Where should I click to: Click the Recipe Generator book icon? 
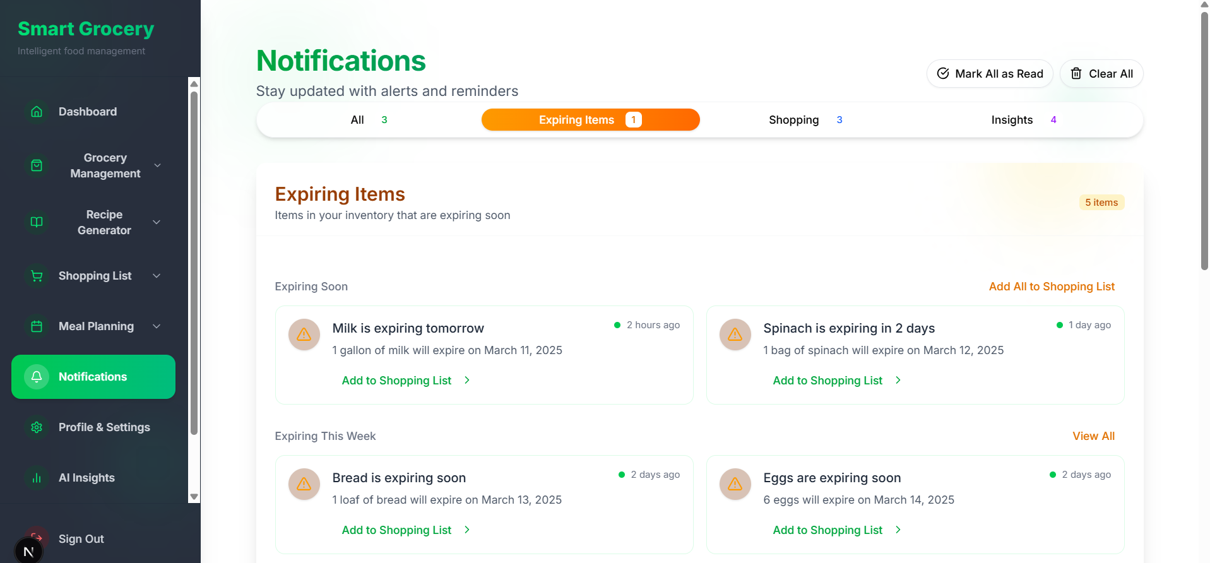pos(37,222)
